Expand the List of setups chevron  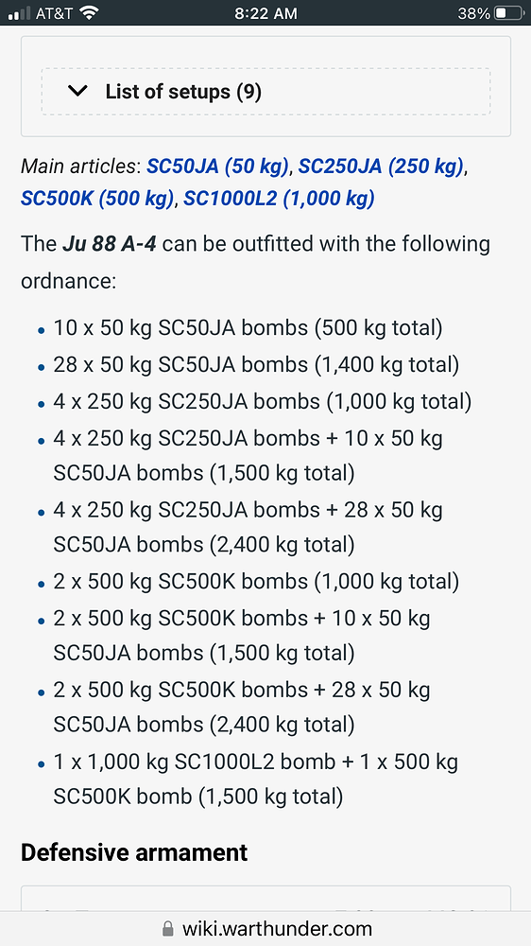77,92
